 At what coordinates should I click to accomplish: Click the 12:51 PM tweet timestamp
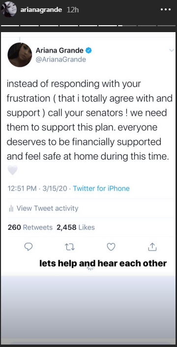click(x=22, y=188)
